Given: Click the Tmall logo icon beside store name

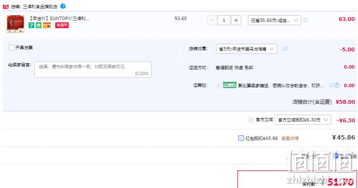Looking at the screenshot, I should [6, 7].
